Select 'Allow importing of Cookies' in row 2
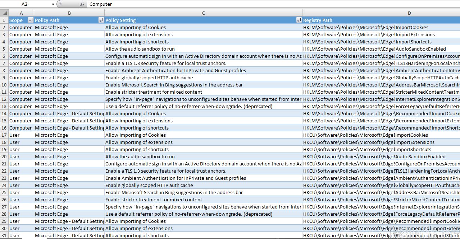The image size is (460, 239). 204,27
